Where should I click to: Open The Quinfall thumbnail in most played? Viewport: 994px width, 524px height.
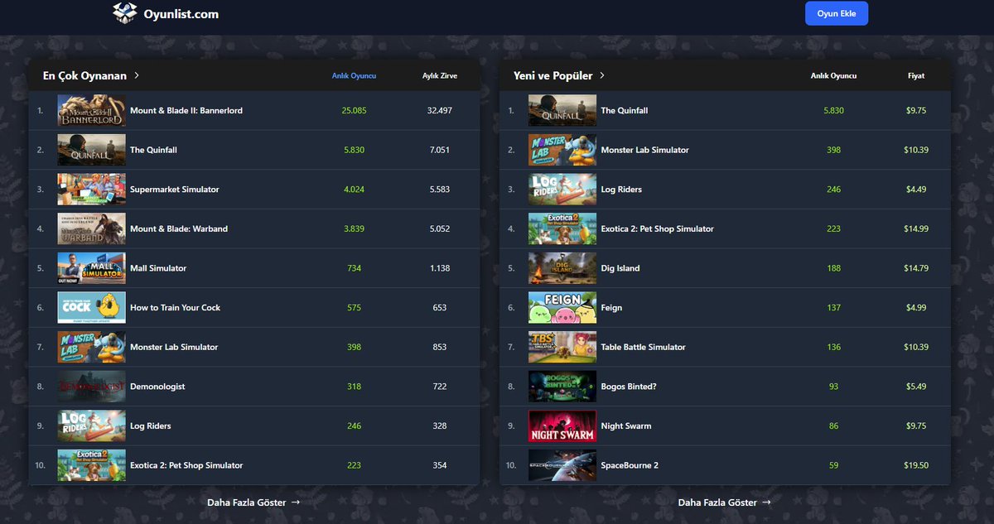point(92,150)
